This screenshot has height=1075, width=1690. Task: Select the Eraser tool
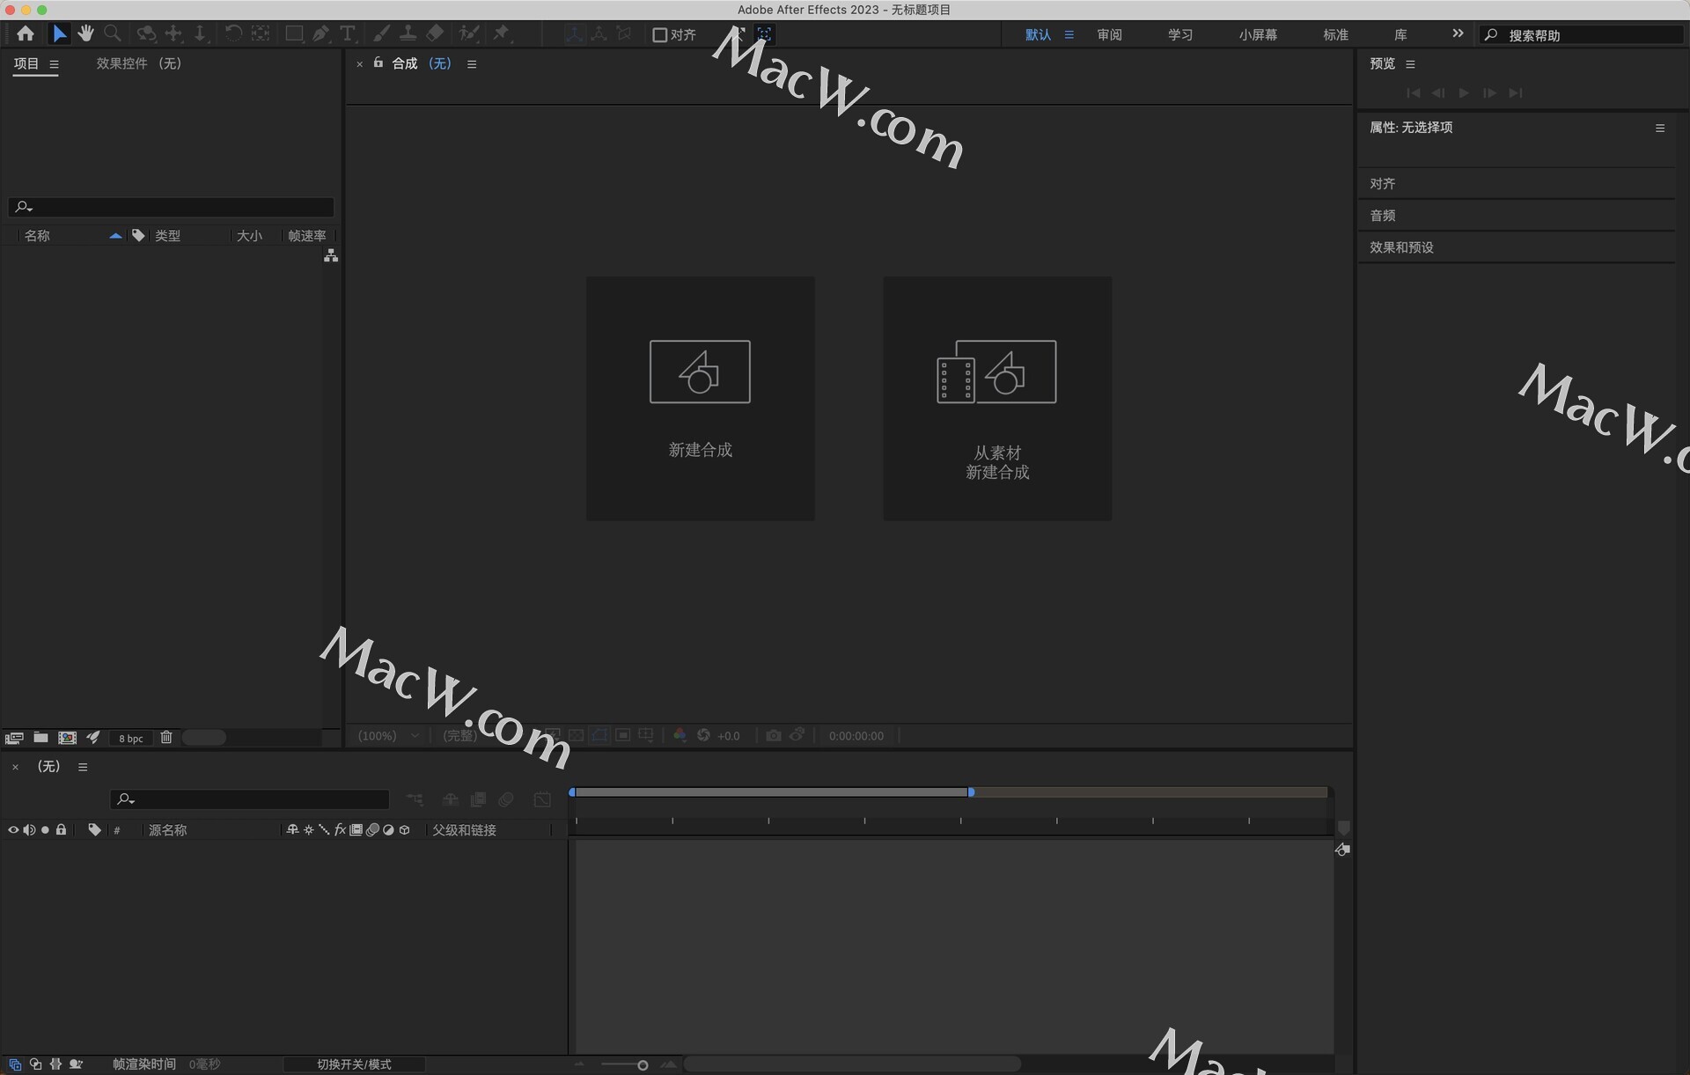[x=435, y=34]
